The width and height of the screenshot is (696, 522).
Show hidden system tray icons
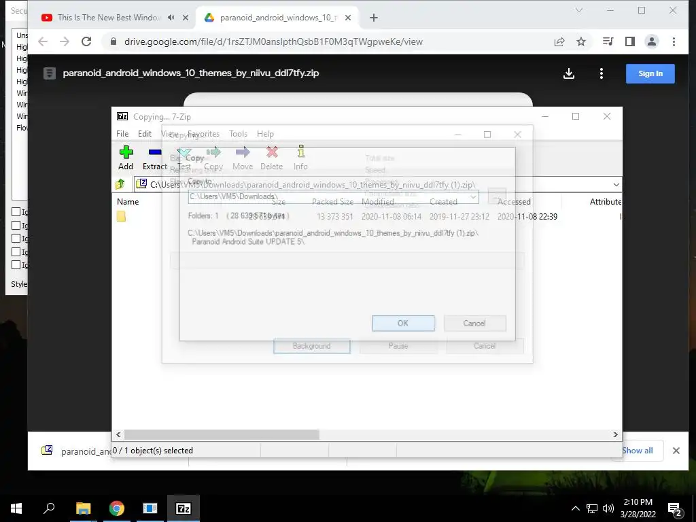[x=575, y=508]
